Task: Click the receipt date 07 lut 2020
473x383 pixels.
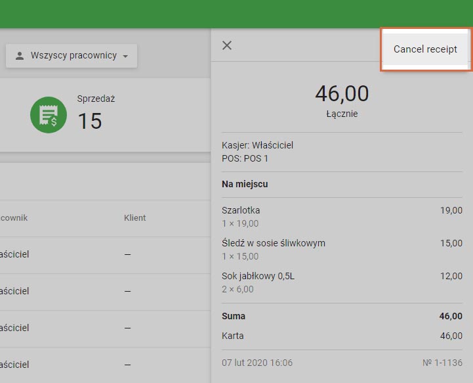Action: (x=257, y=363)
